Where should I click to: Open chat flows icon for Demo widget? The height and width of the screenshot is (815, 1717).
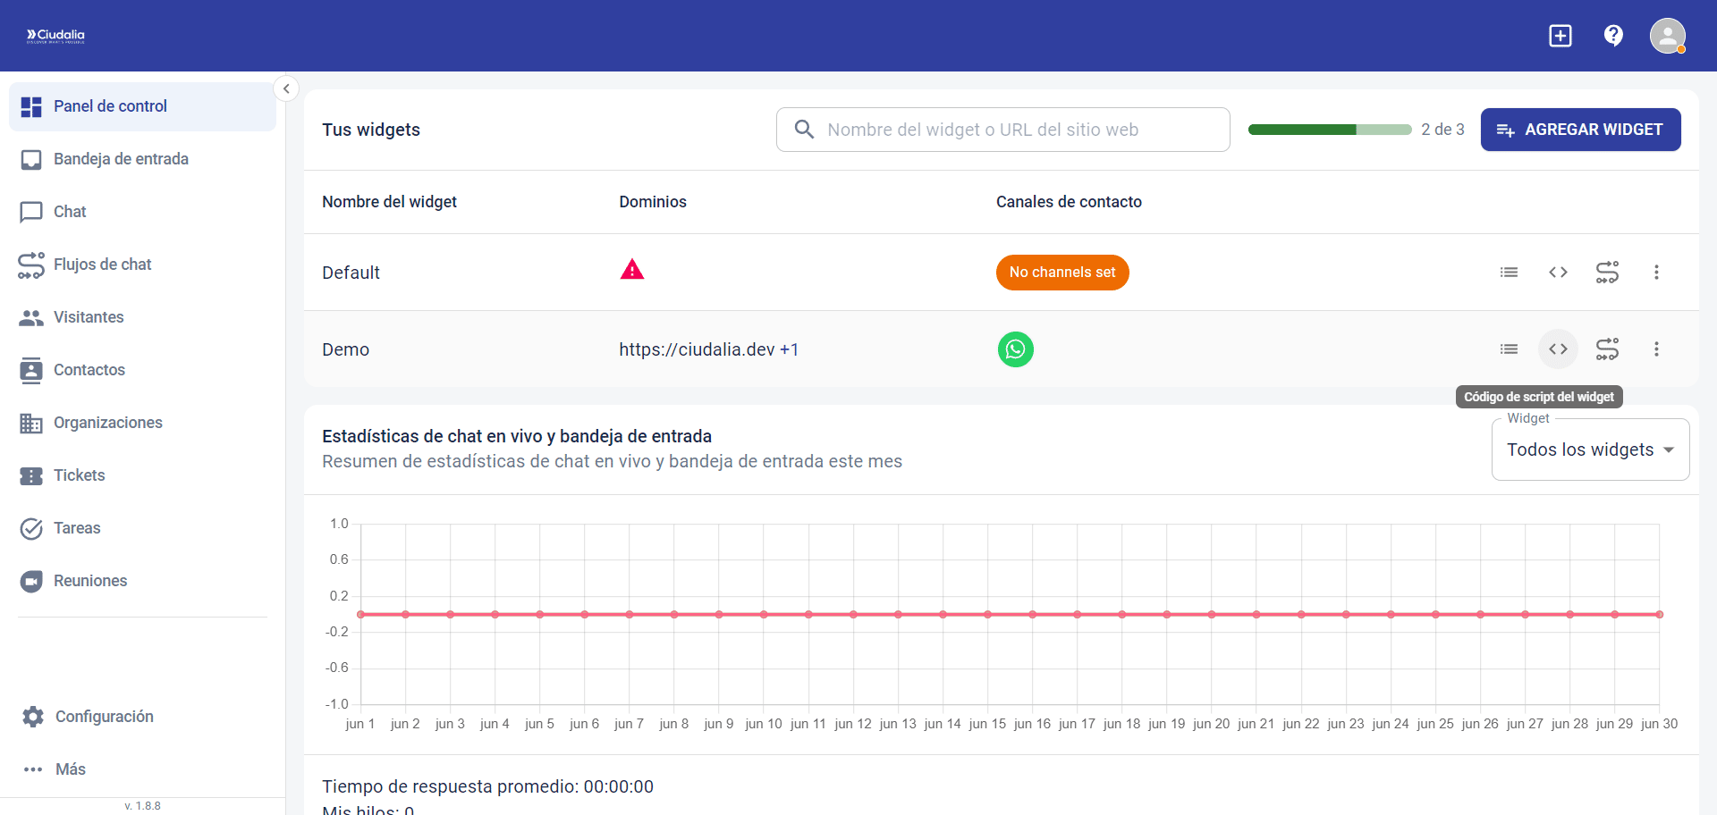point(1607,349)
